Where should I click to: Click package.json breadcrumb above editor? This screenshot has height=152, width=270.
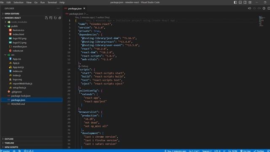[76, 14]
